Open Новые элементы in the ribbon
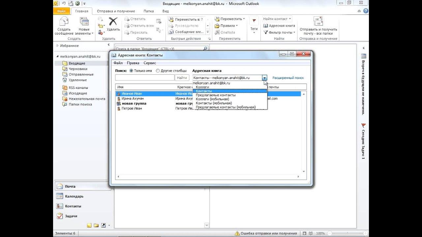Image resolution: width=422 pixels, height=237 pixels. click(84, 26)
